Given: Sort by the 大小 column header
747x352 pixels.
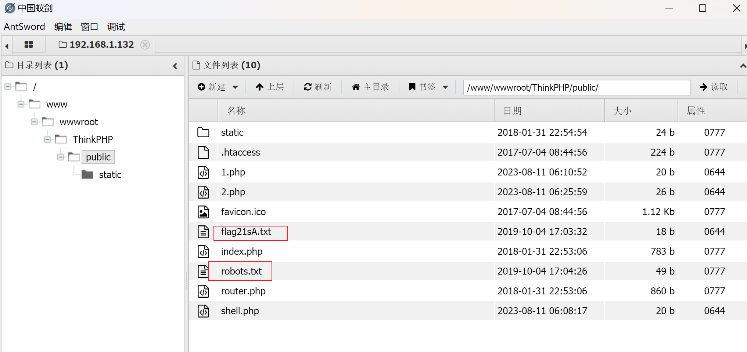Looking at the screenshot, I should (641, 111).
